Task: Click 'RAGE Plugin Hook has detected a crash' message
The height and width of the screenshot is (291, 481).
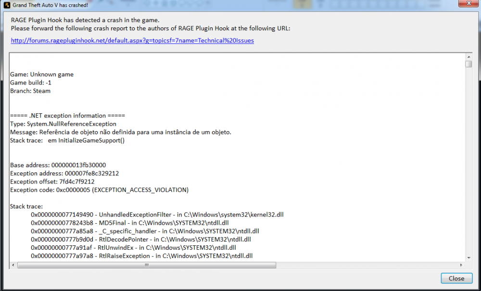Action: tap(85, 20)
